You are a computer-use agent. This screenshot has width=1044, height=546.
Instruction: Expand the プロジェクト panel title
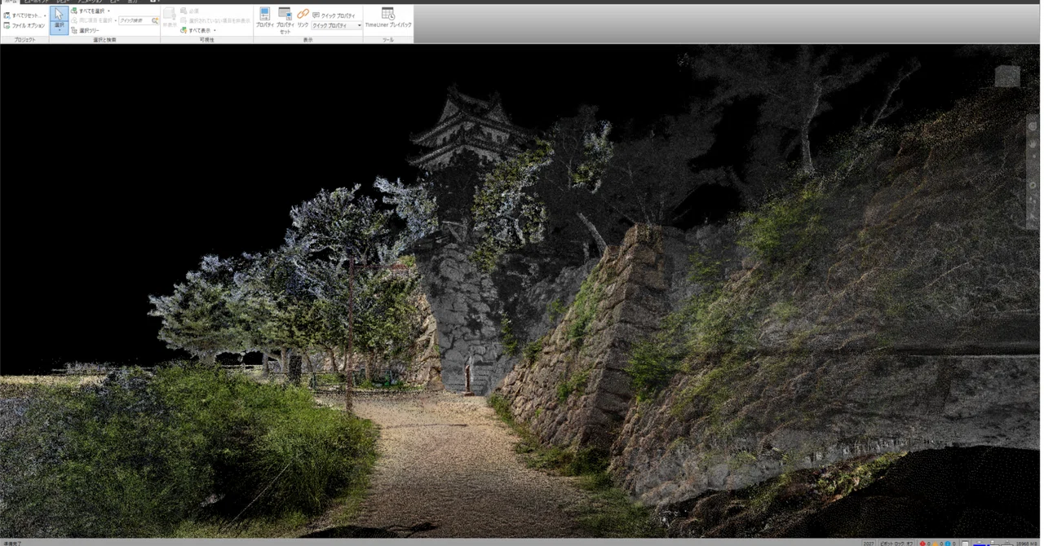pos(24,40)
